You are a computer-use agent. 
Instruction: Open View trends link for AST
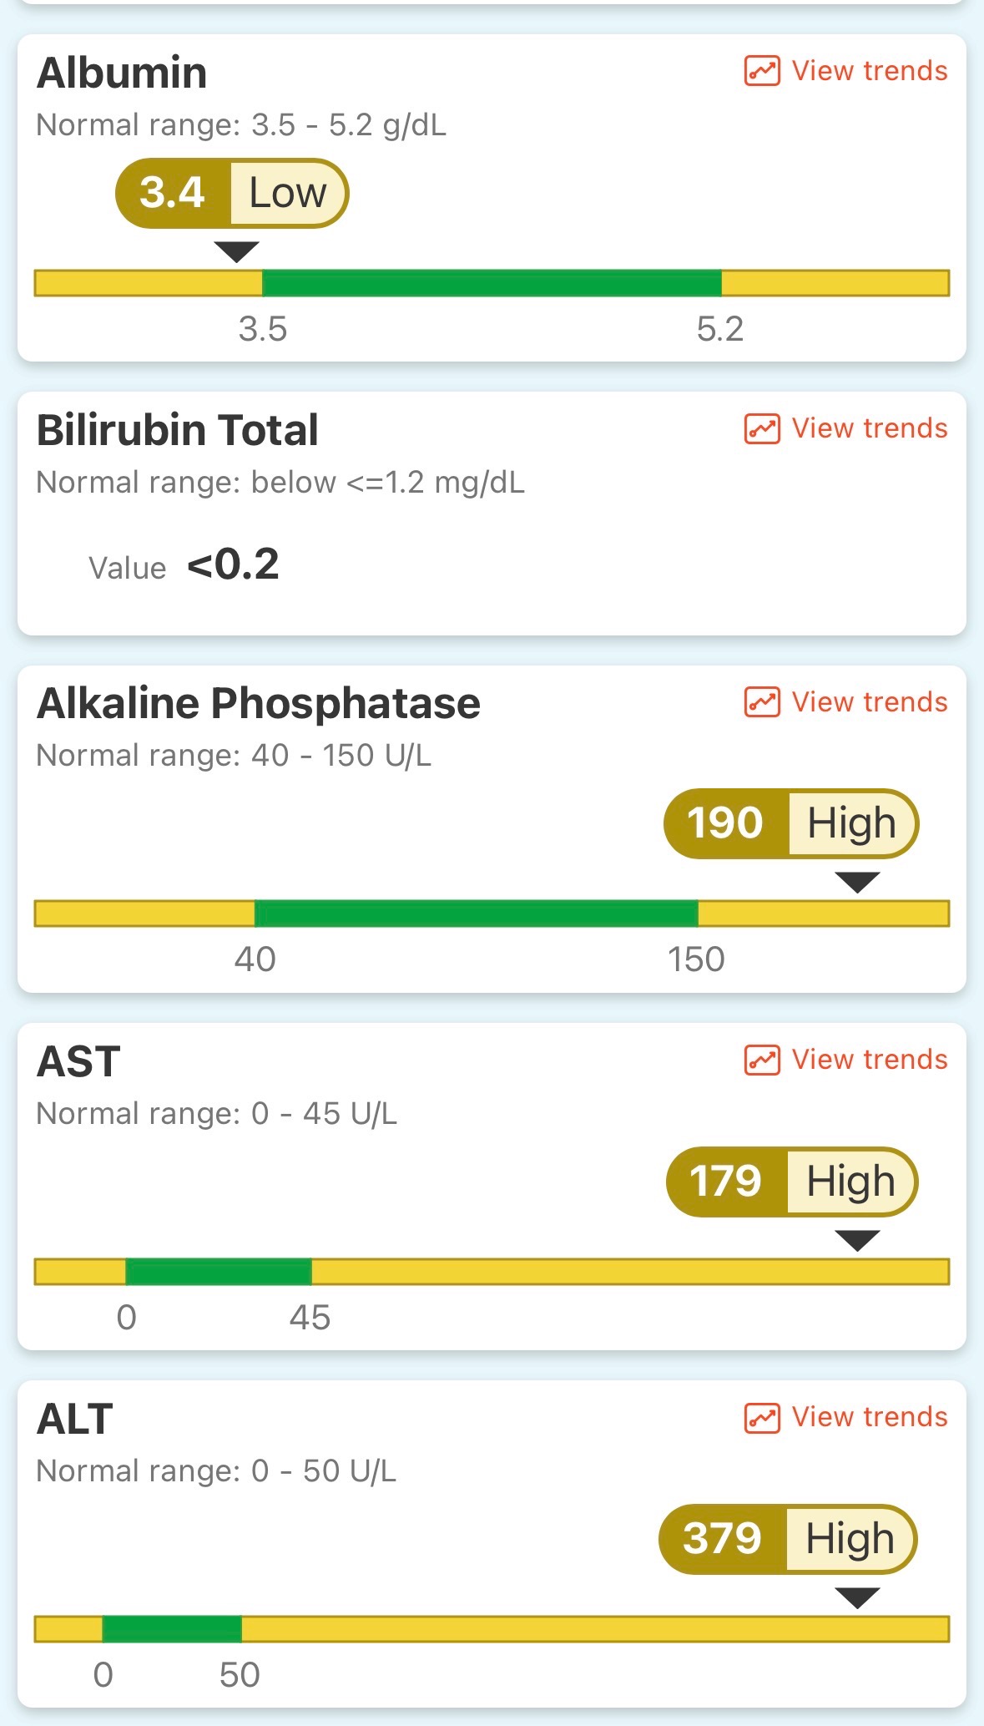tap(869, 1060)
